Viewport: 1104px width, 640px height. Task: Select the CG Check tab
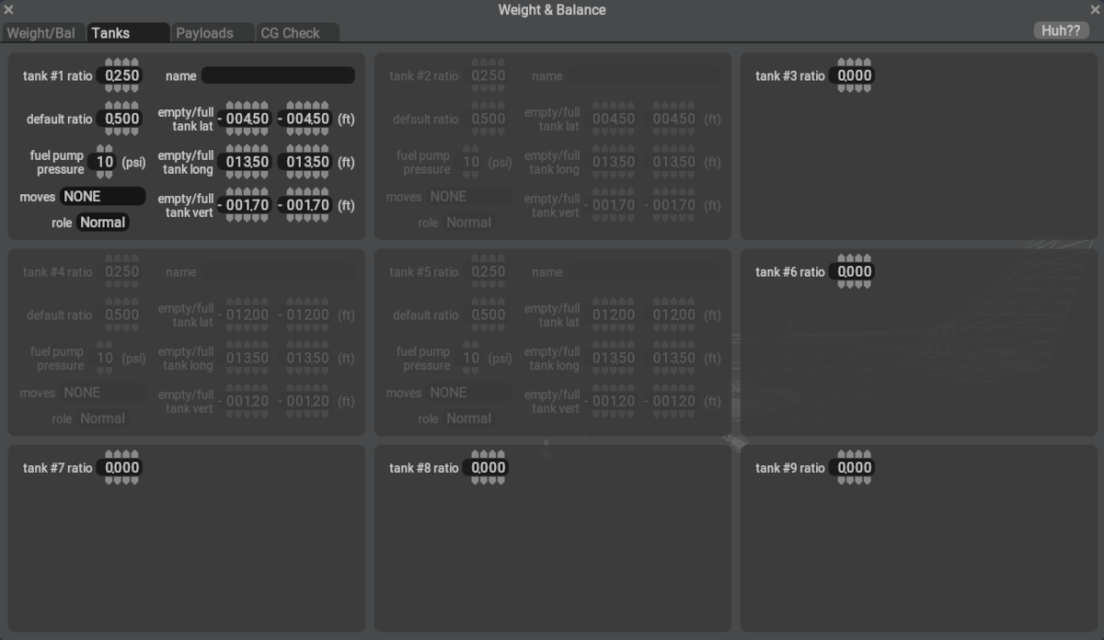290,33
